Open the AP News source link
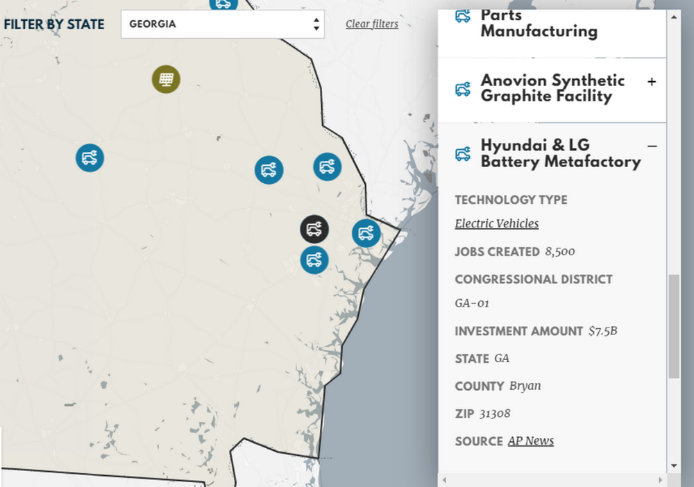This screenshot has height=487, width=694. [531, 441]
